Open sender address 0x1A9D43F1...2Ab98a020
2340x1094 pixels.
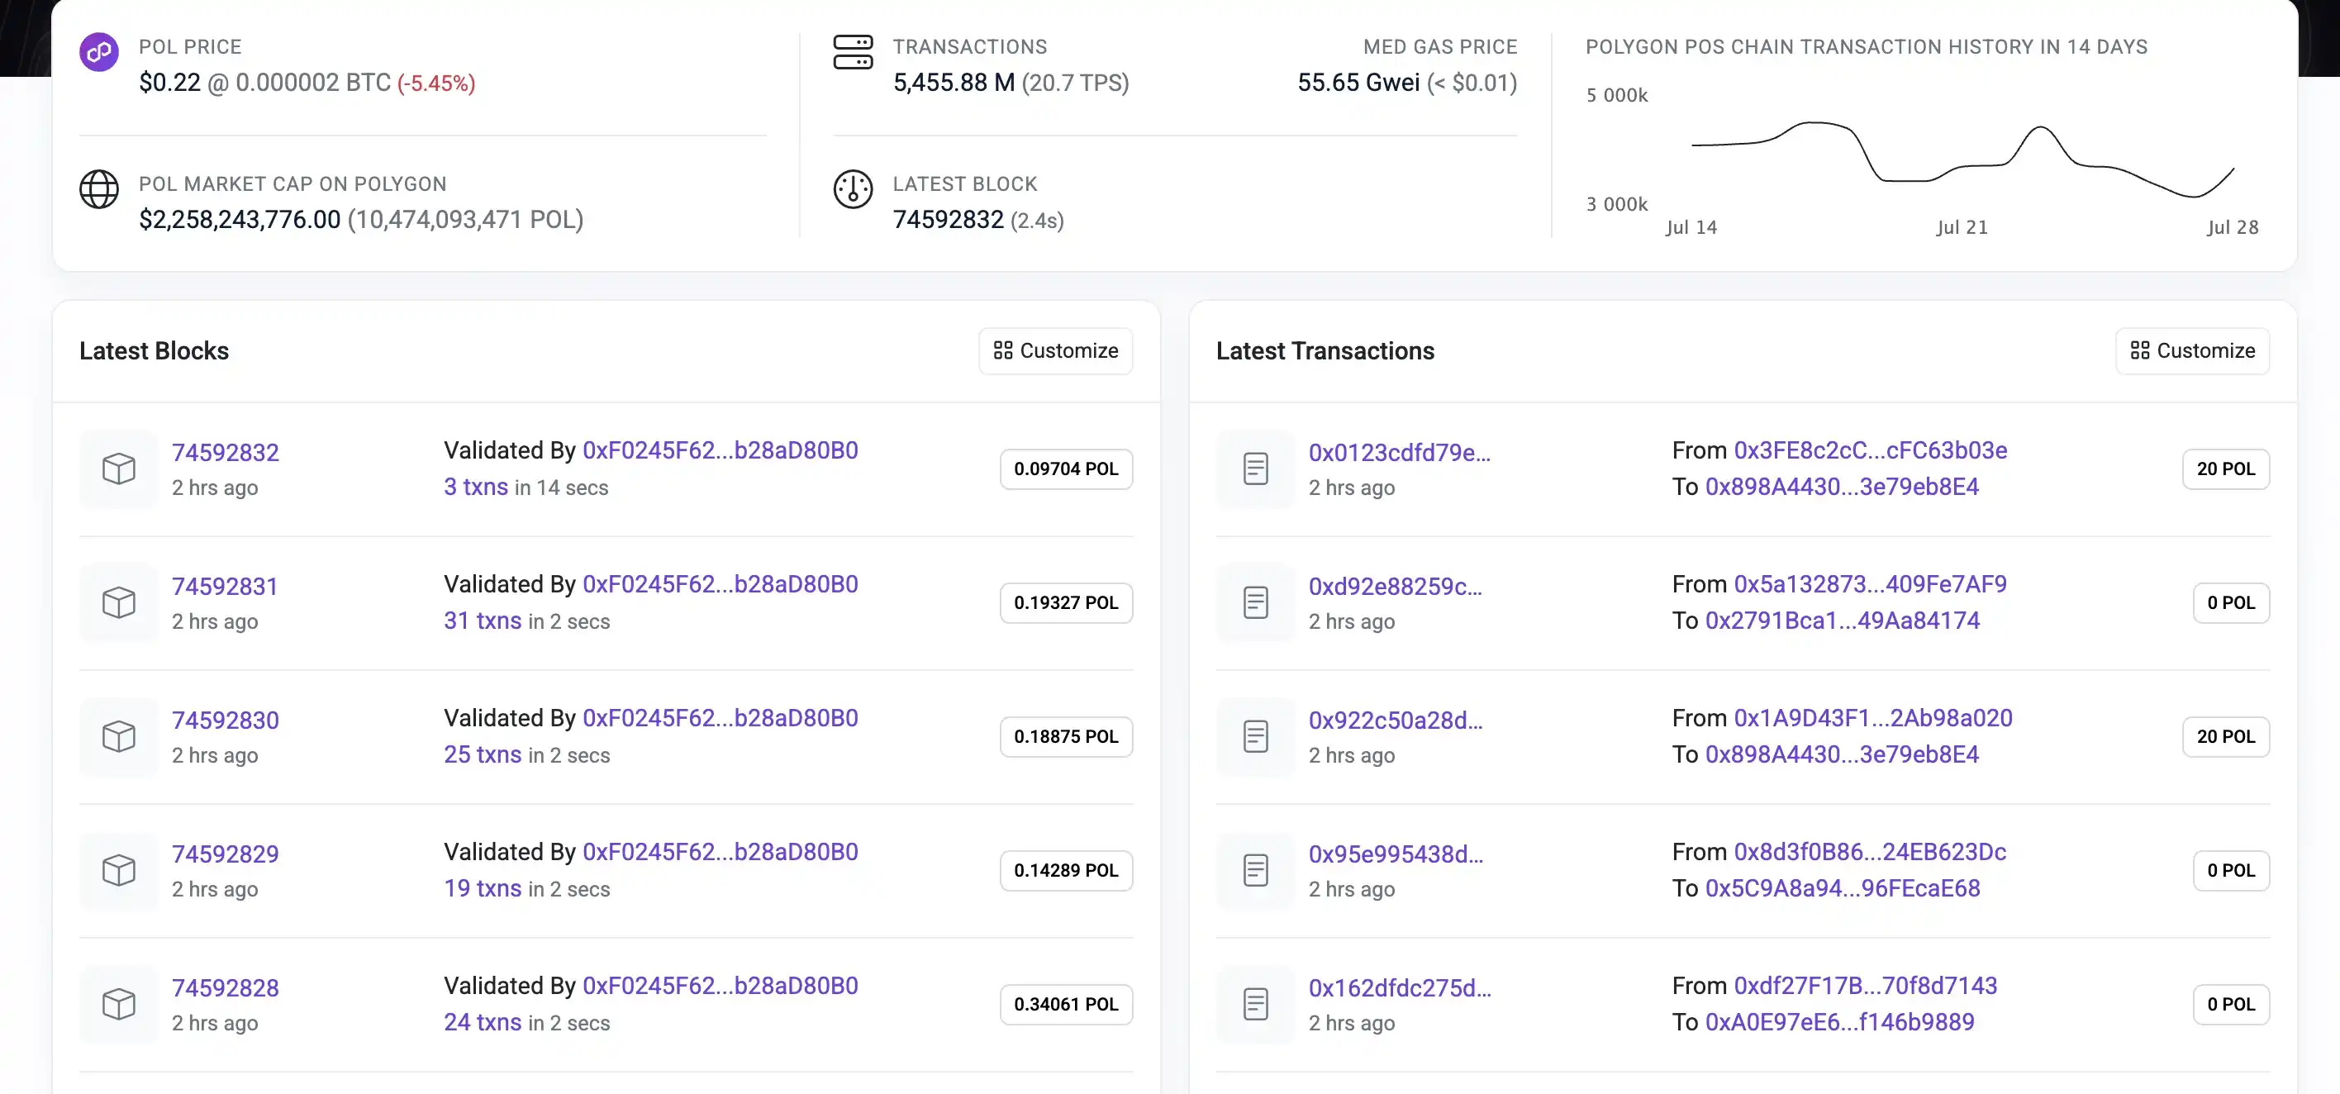(1873, 718)
